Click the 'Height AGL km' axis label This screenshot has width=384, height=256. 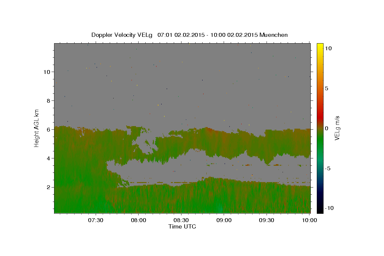coord(37,128)
